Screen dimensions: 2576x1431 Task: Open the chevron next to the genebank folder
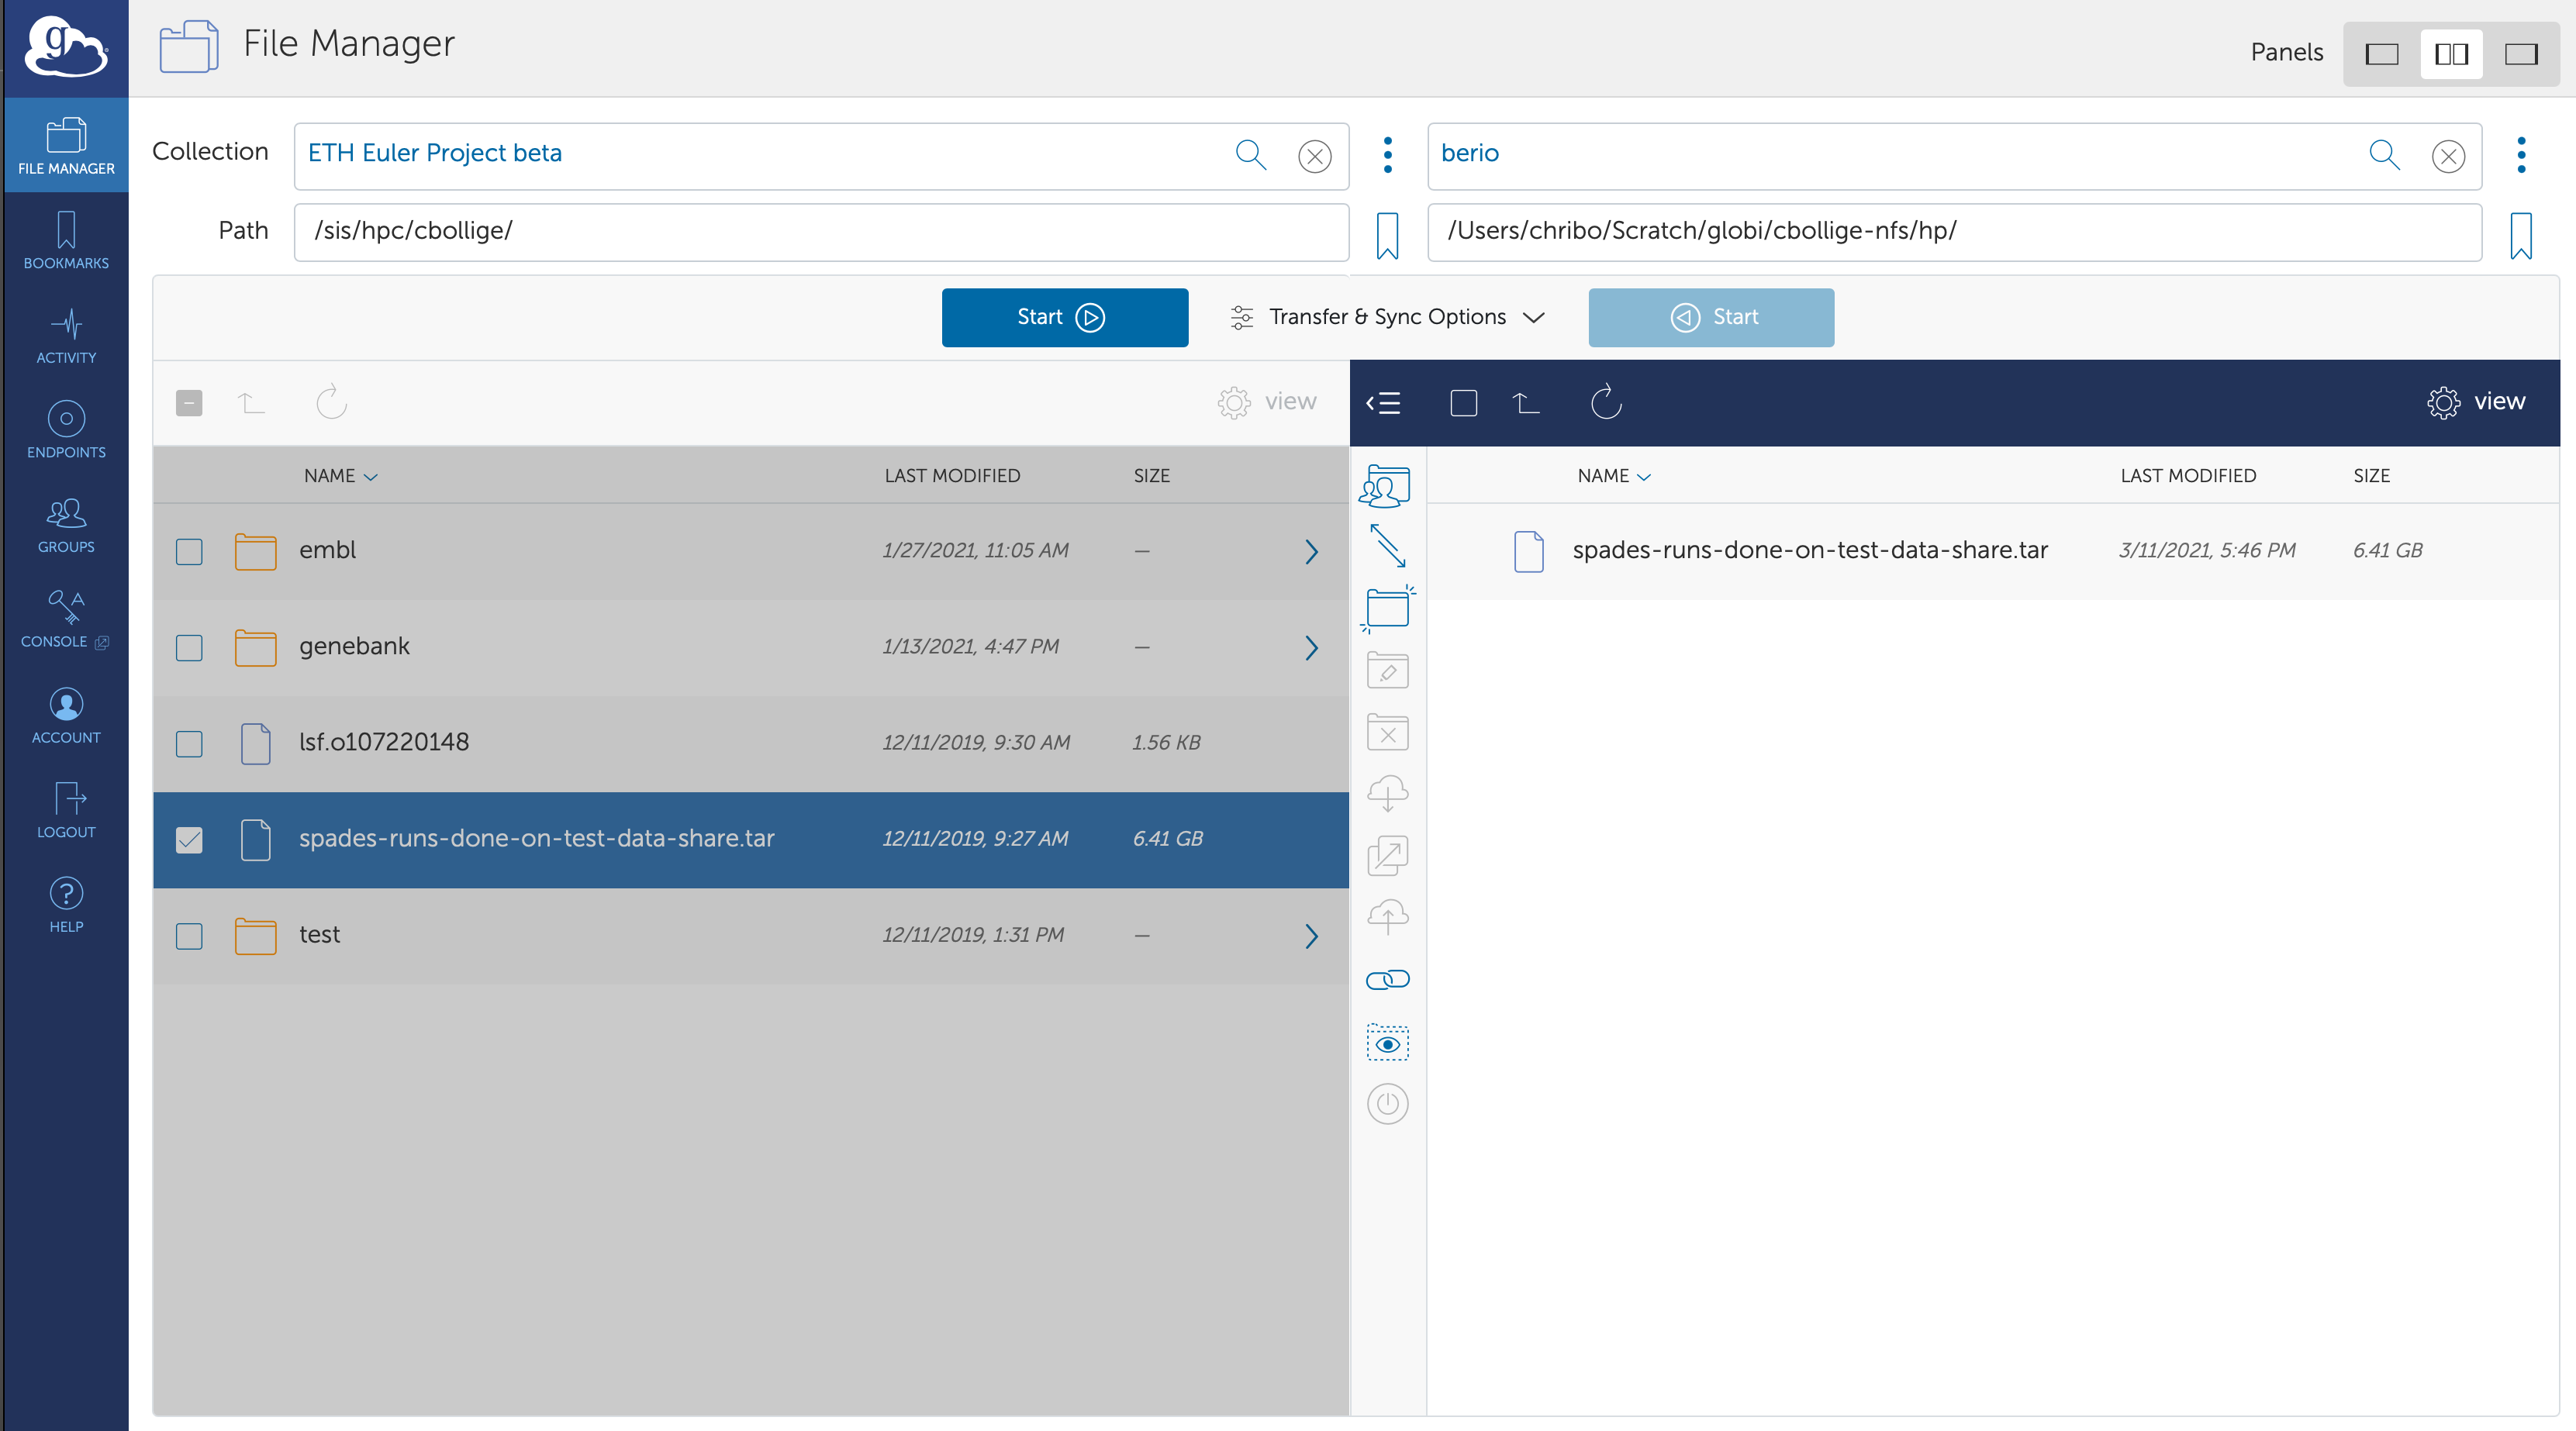pos(1312,648)
